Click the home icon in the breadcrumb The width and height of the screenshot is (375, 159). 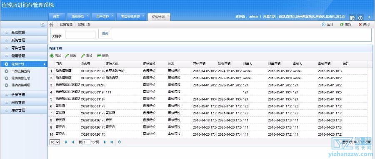point(51,25)
